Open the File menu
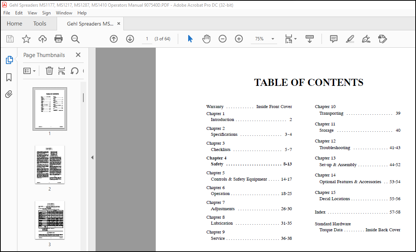Image resolution: width=416 pixels, height=252 pixels. point(7,13)
